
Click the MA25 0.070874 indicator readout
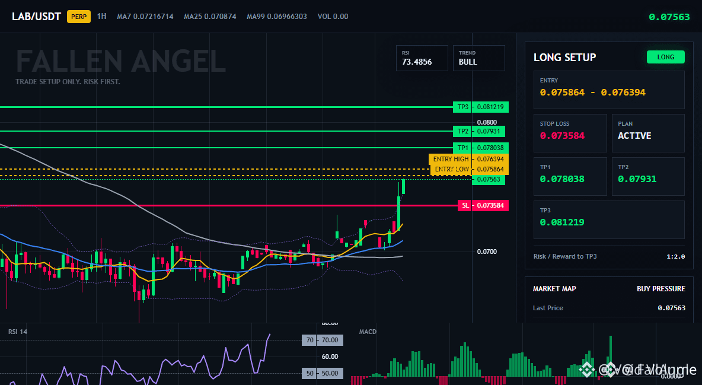tap(210, 17)
